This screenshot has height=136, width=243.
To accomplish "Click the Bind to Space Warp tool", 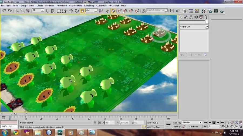I will (28, 11).
